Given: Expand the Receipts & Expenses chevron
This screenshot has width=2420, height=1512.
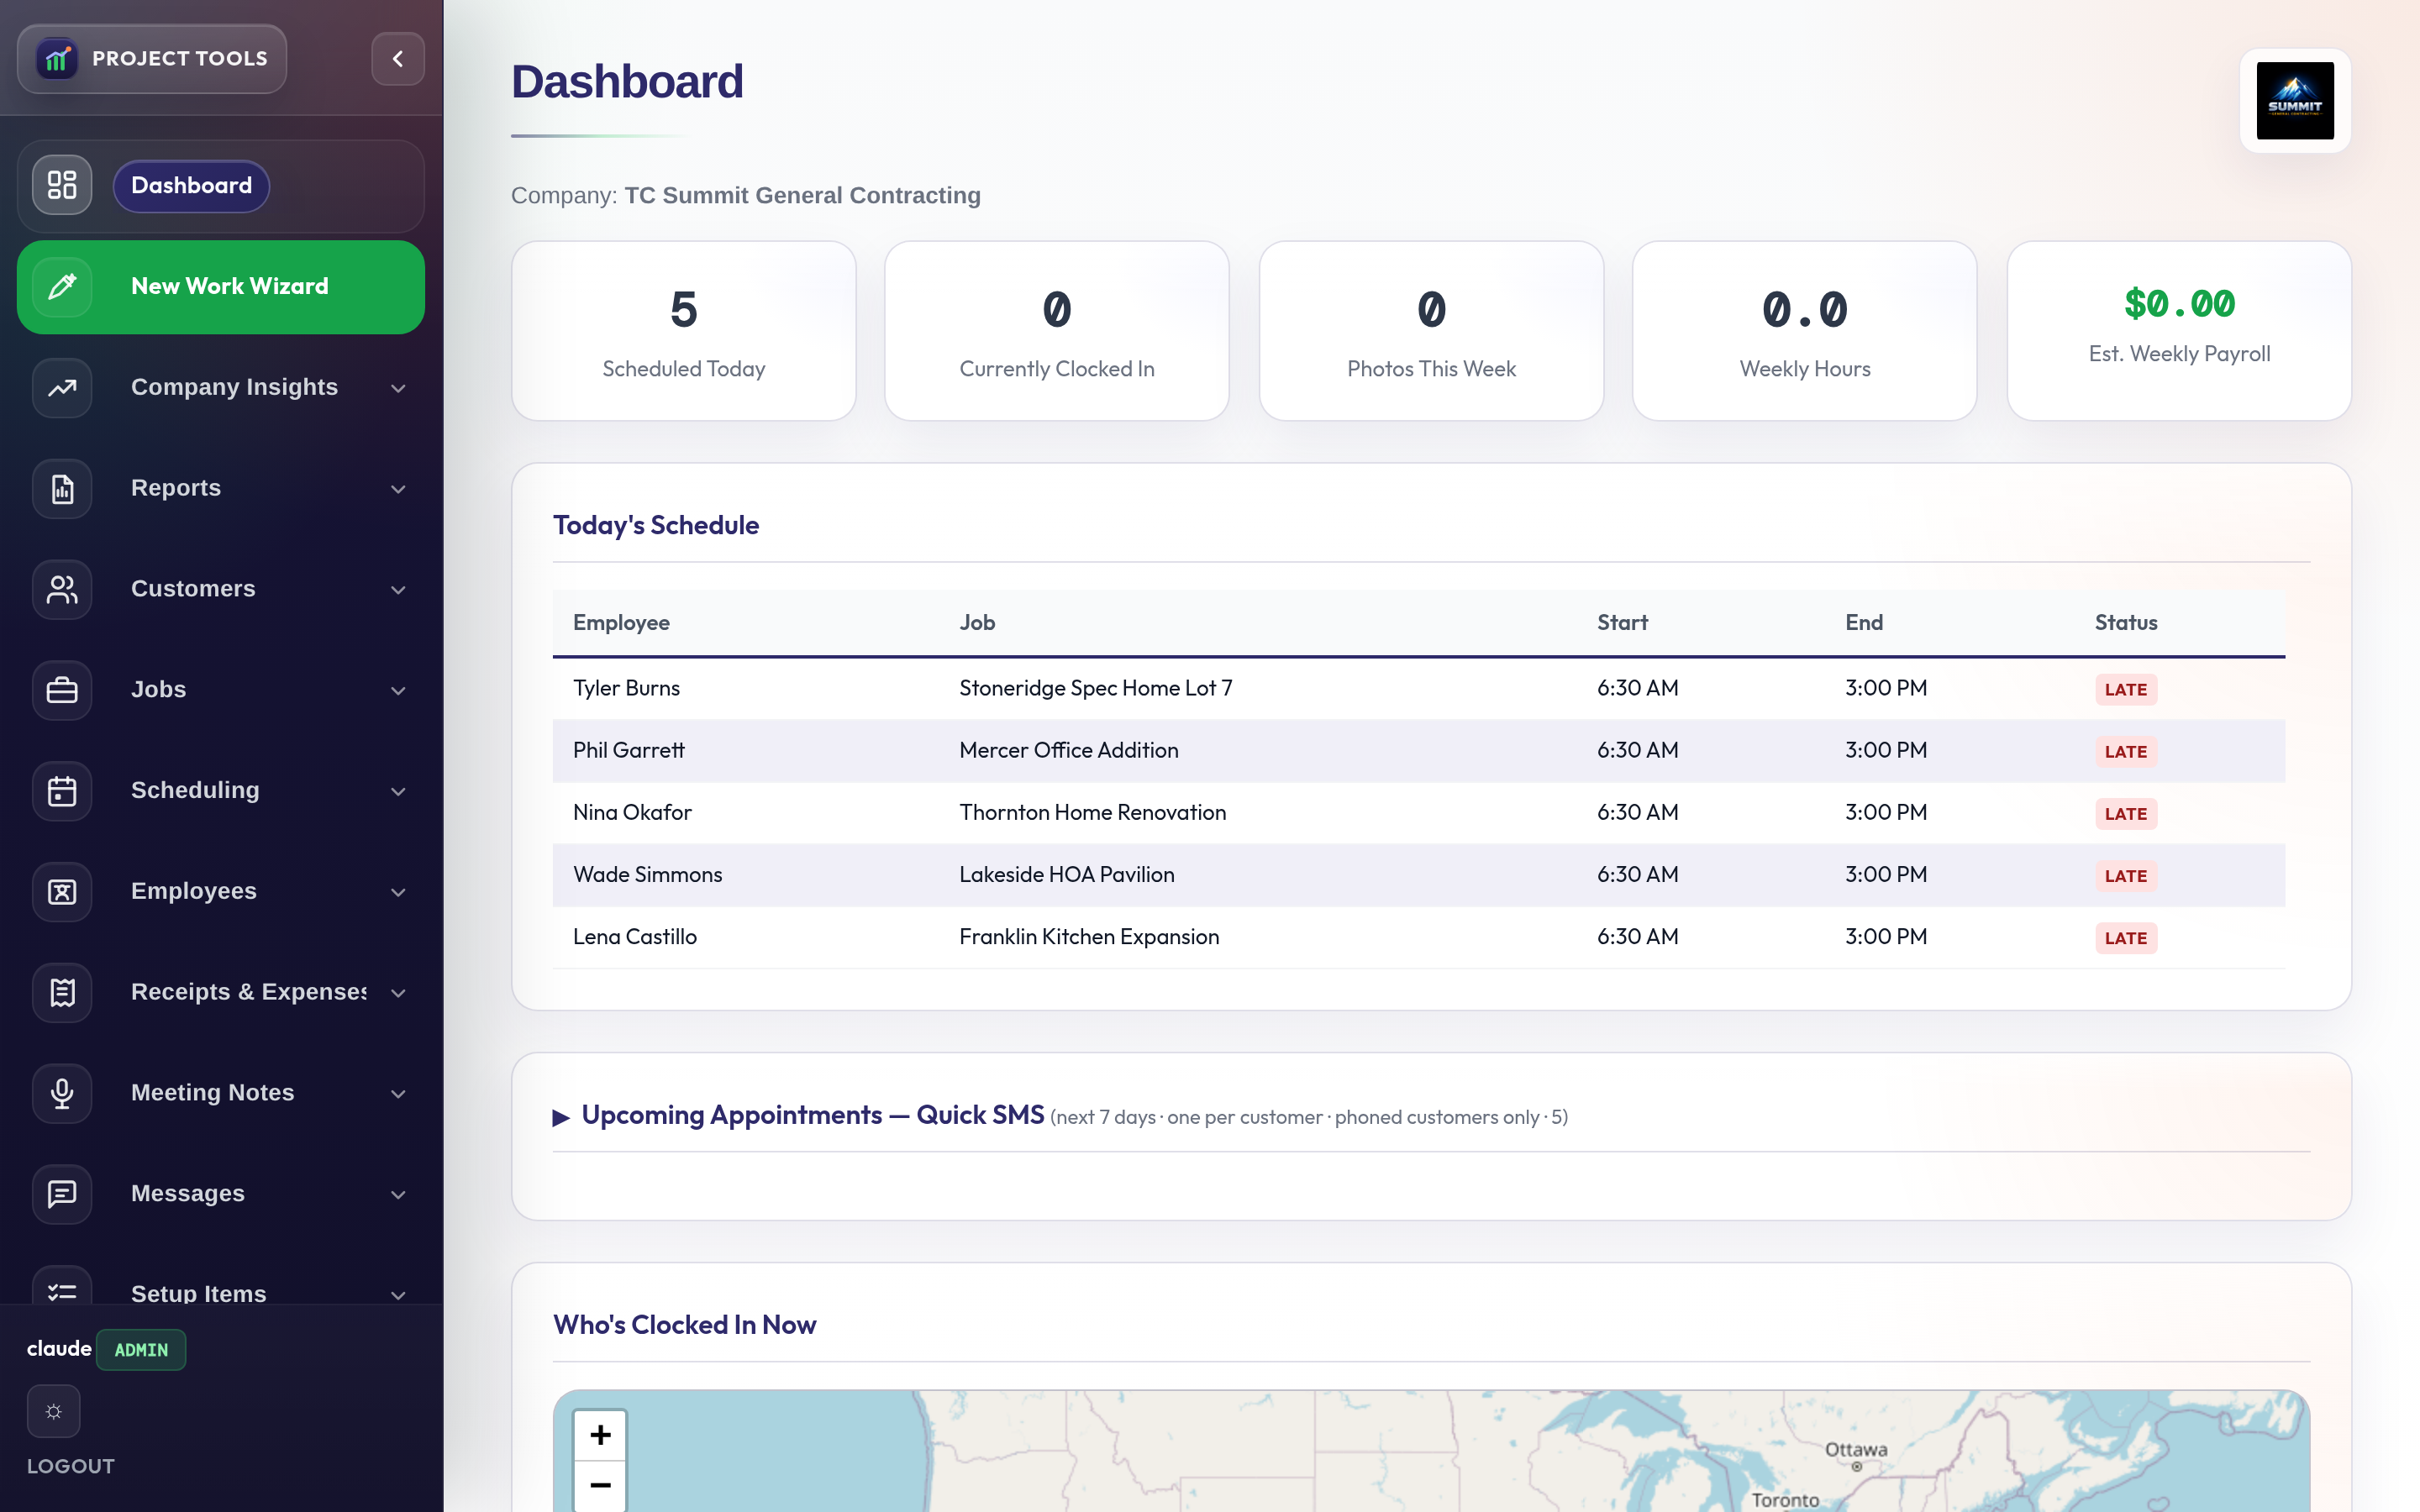Looking at the screenshot, I should pyautogui.click(x=398, y=993).
